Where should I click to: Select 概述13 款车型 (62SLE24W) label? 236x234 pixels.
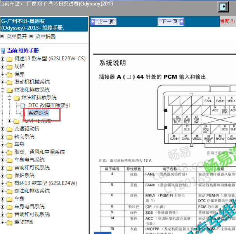tap(45, 183)
